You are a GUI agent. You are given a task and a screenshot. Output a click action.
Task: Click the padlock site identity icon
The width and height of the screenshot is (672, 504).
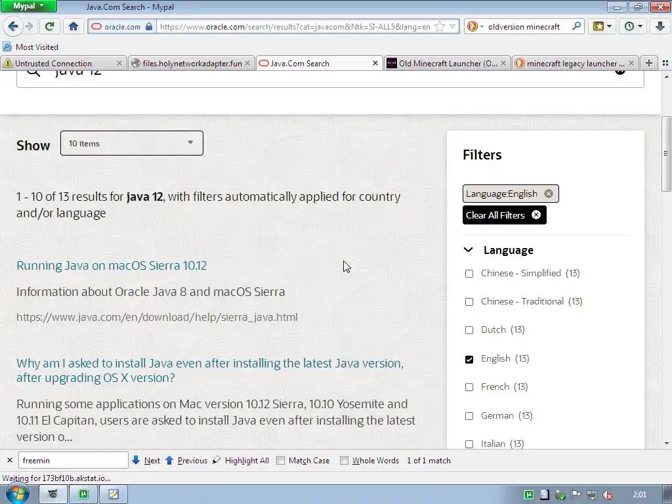point(149,26)
